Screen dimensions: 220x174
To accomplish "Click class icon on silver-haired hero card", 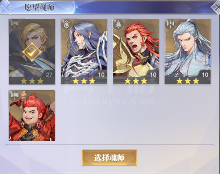I will [x=170, y=24].
